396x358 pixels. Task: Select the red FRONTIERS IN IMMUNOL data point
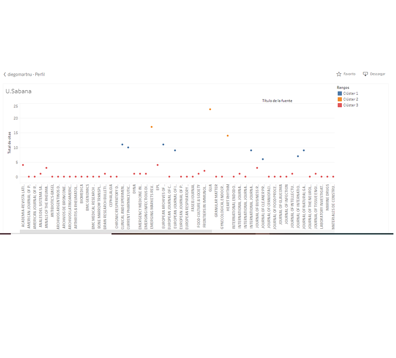[x=204, y=171]
